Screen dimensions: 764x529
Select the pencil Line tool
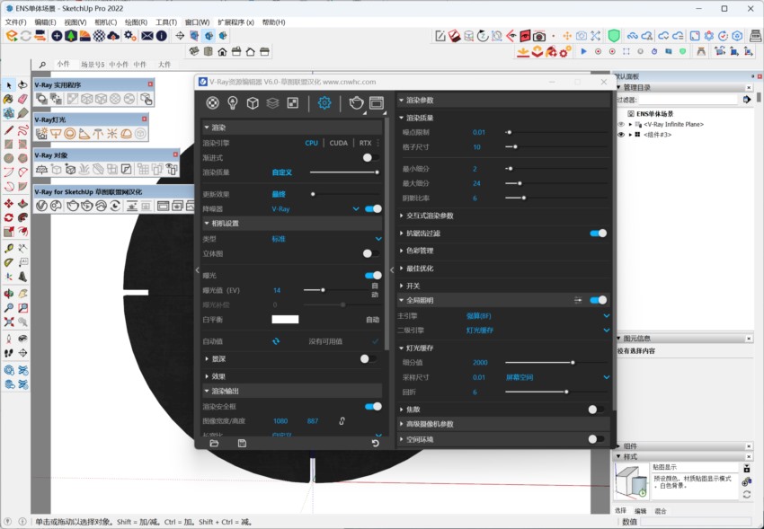(x=9, y=130)
